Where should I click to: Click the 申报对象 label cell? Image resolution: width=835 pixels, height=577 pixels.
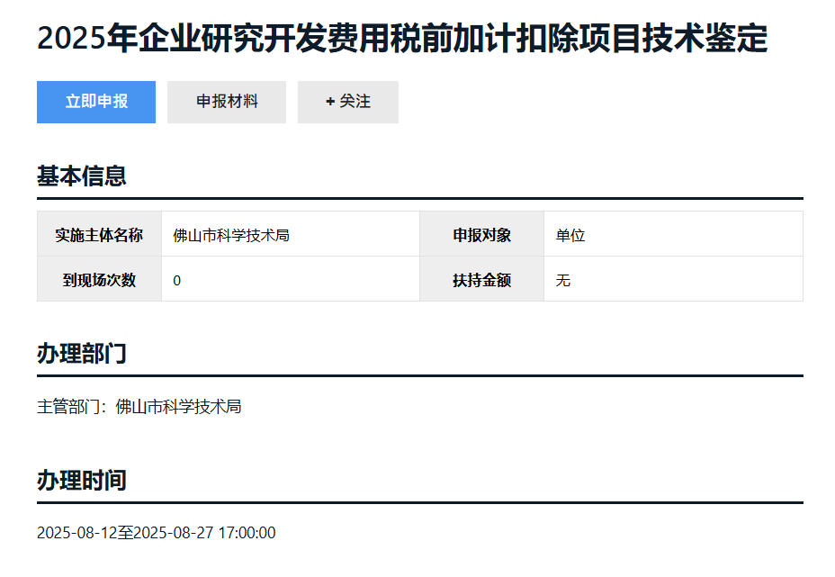point(481,235)
